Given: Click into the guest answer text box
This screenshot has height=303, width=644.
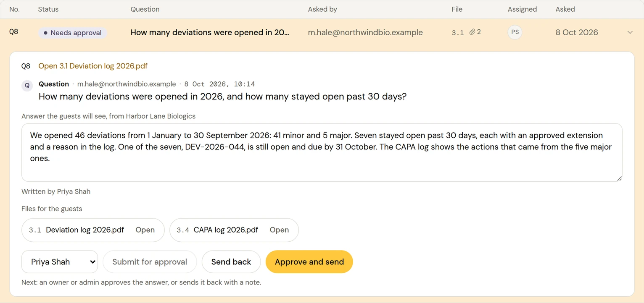Looking at the screenshot, I should 322,152.
